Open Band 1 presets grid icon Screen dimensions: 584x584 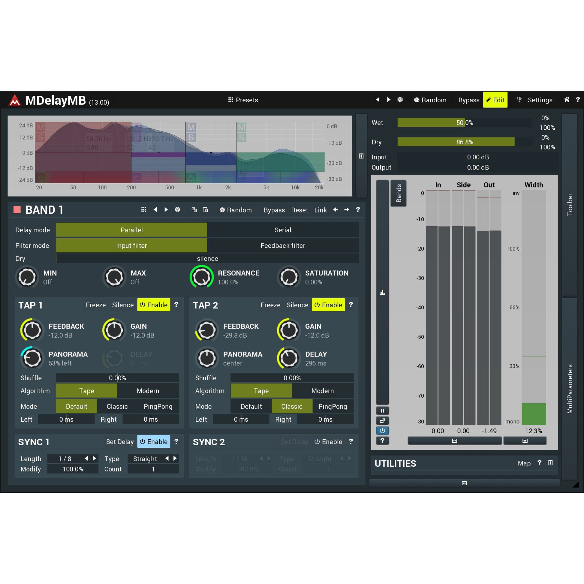144,210
